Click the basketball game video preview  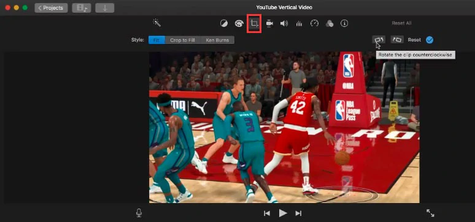tap(284, 127)
